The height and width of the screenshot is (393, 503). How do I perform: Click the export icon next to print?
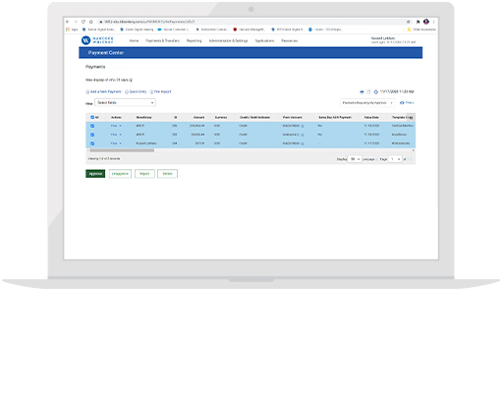(x=368, y=92)
